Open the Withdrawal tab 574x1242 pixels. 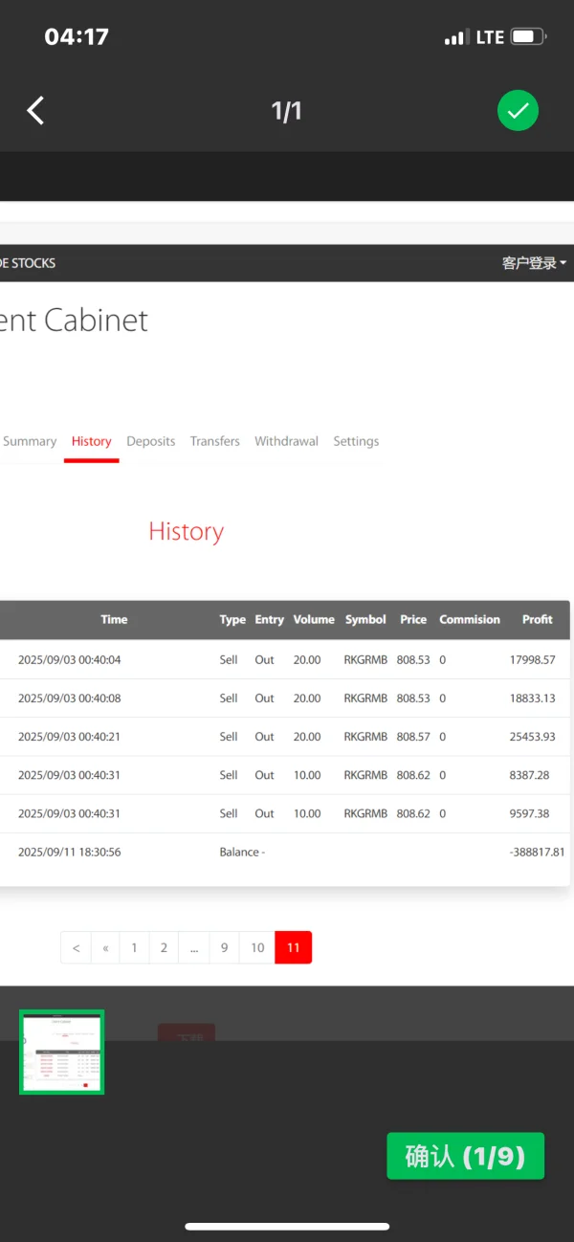pos(286,441)
